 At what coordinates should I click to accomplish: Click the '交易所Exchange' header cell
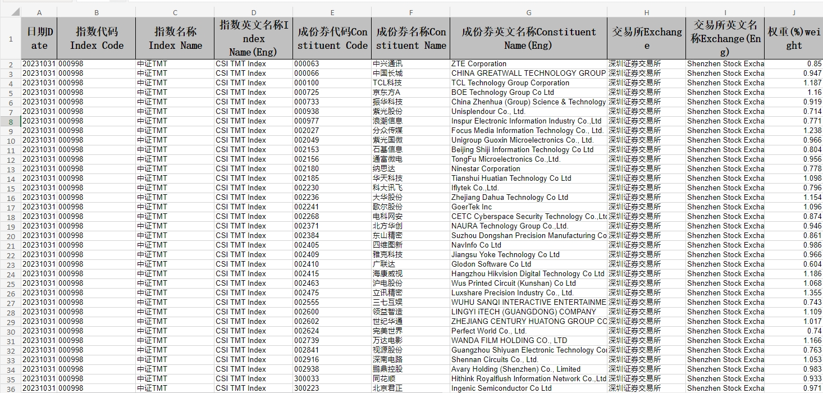(x=647, y=38)
